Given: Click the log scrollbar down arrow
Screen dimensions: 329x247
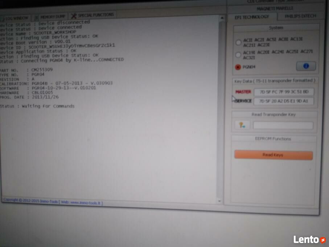Looking at the screenshot, I should (x=219, y=201).
